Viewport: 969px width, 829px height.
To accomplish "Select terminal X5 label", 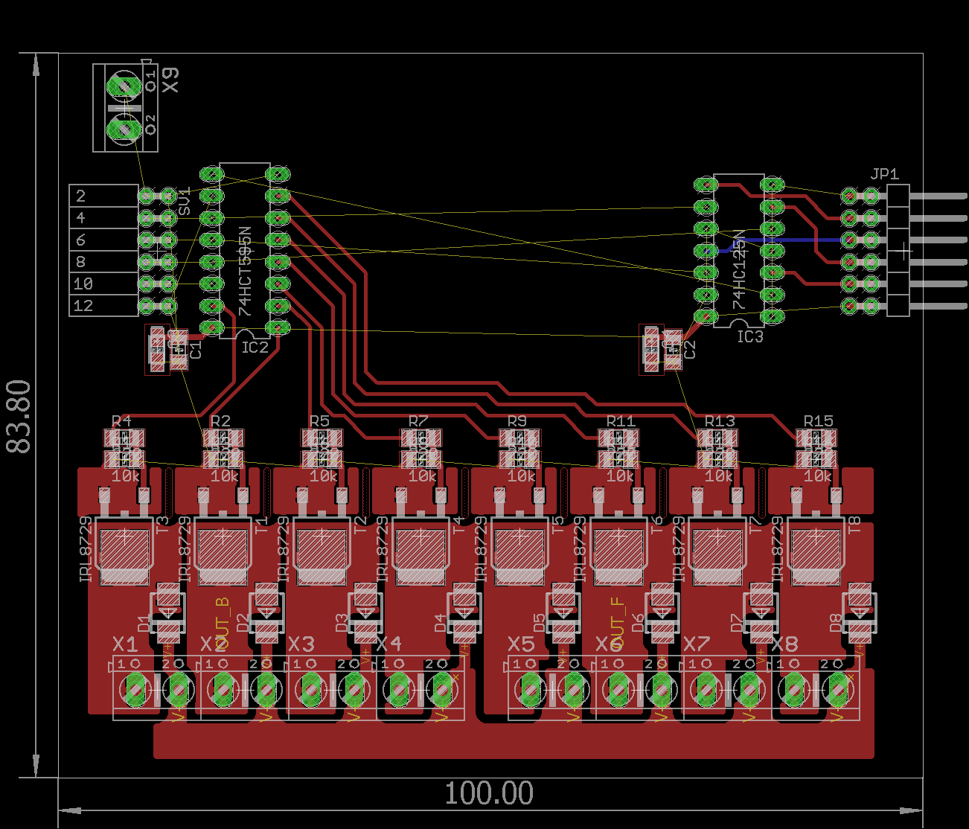I will (521, 644).
